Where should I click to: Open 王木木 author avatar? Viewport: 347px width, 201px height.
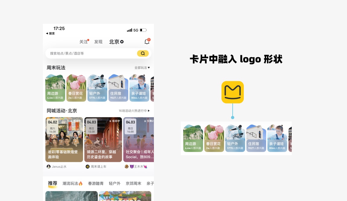[x=126, y=167]
